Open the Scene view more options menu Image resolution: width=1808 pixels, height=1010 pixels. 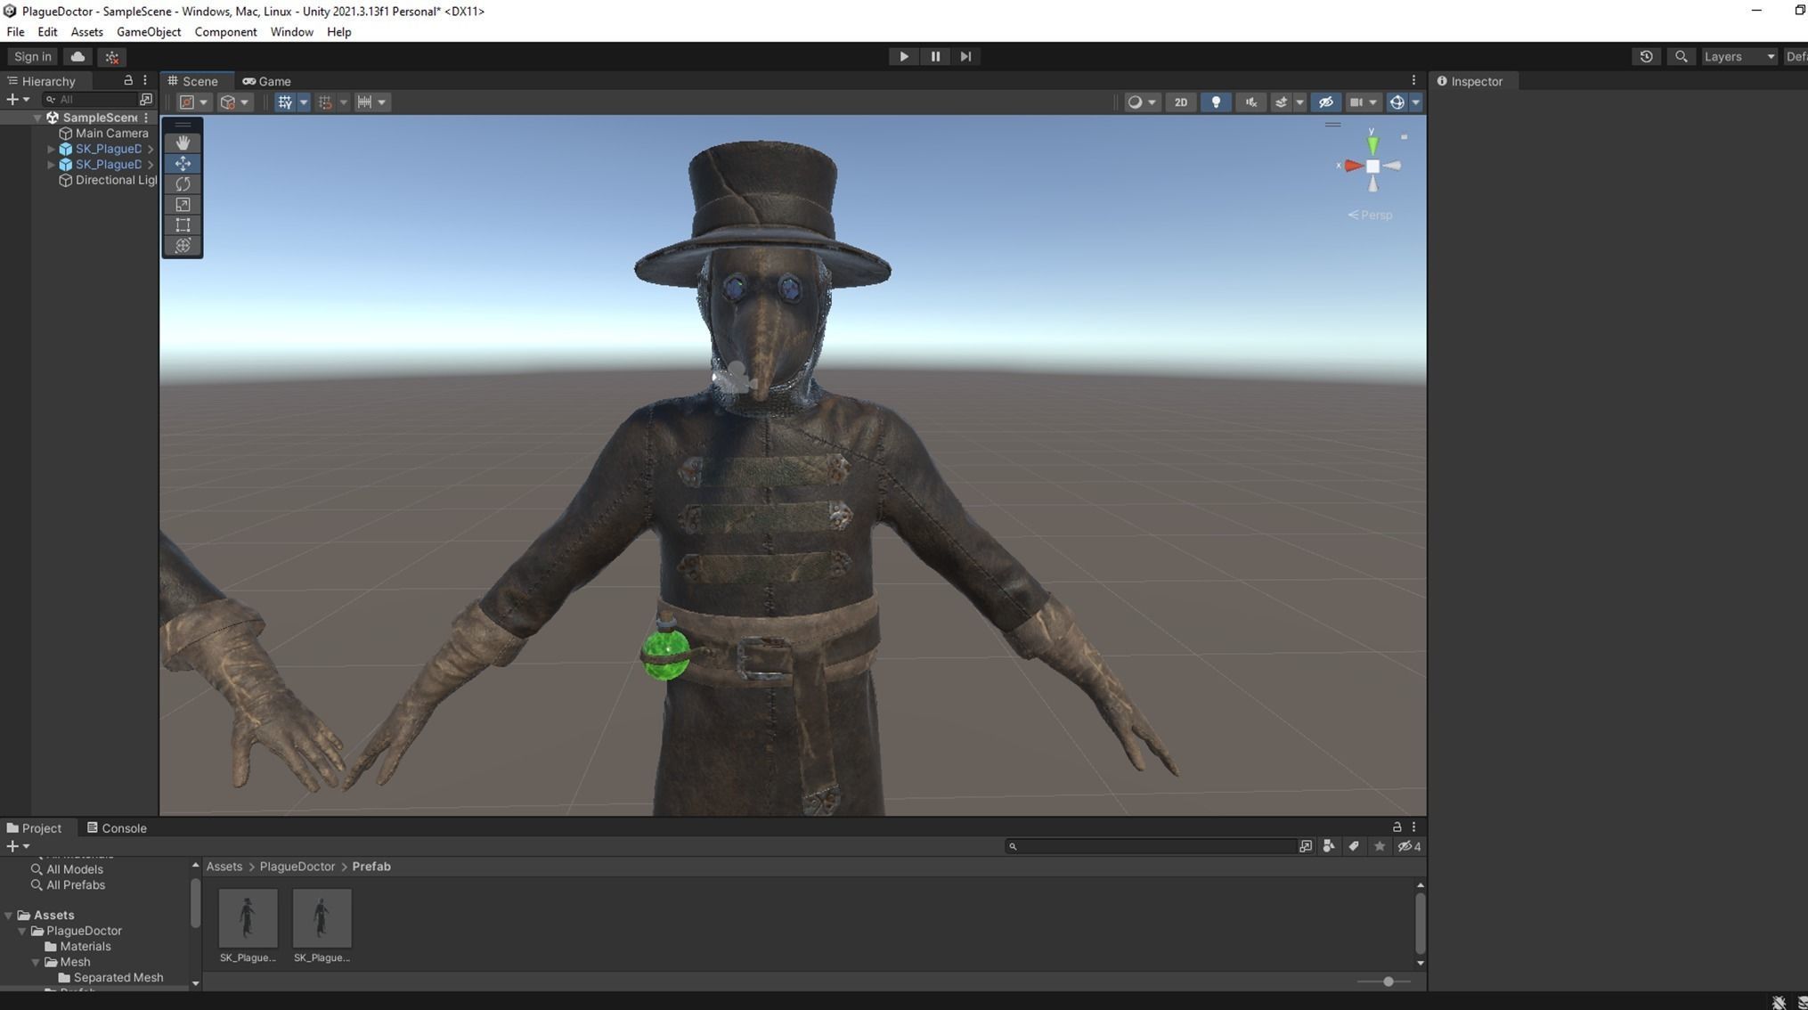click(1413, 80)
